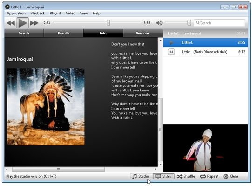
Task: Click the app icon in title bar
Action: 7,7
